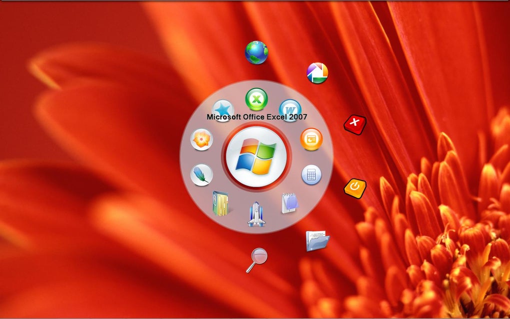Viewport: 510px width, 319px height.
Task: Open the globe web browser icon
Action: [256, 52]
